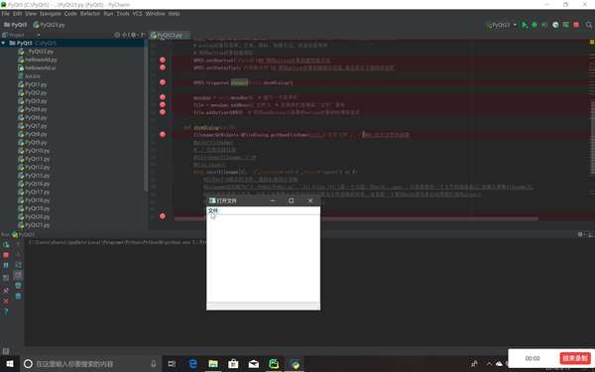Open Windows Start menu
Viewport: 595px width, 372px height.
[10, 364]
